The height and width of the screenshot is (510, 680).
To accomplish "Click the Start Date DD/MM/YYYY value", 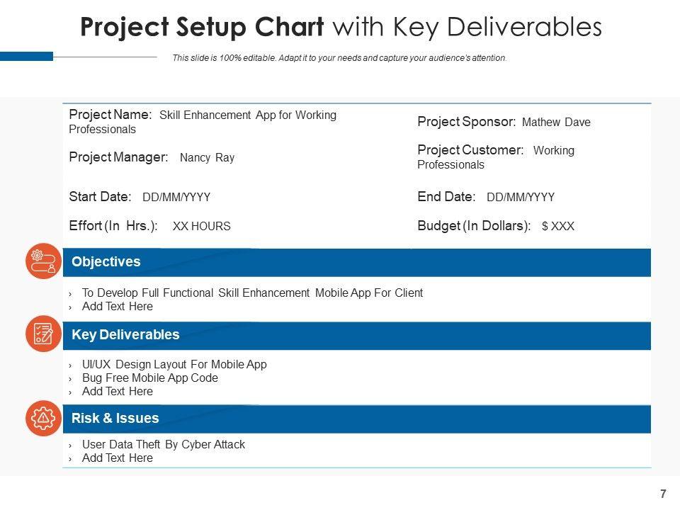I will 176,198.
